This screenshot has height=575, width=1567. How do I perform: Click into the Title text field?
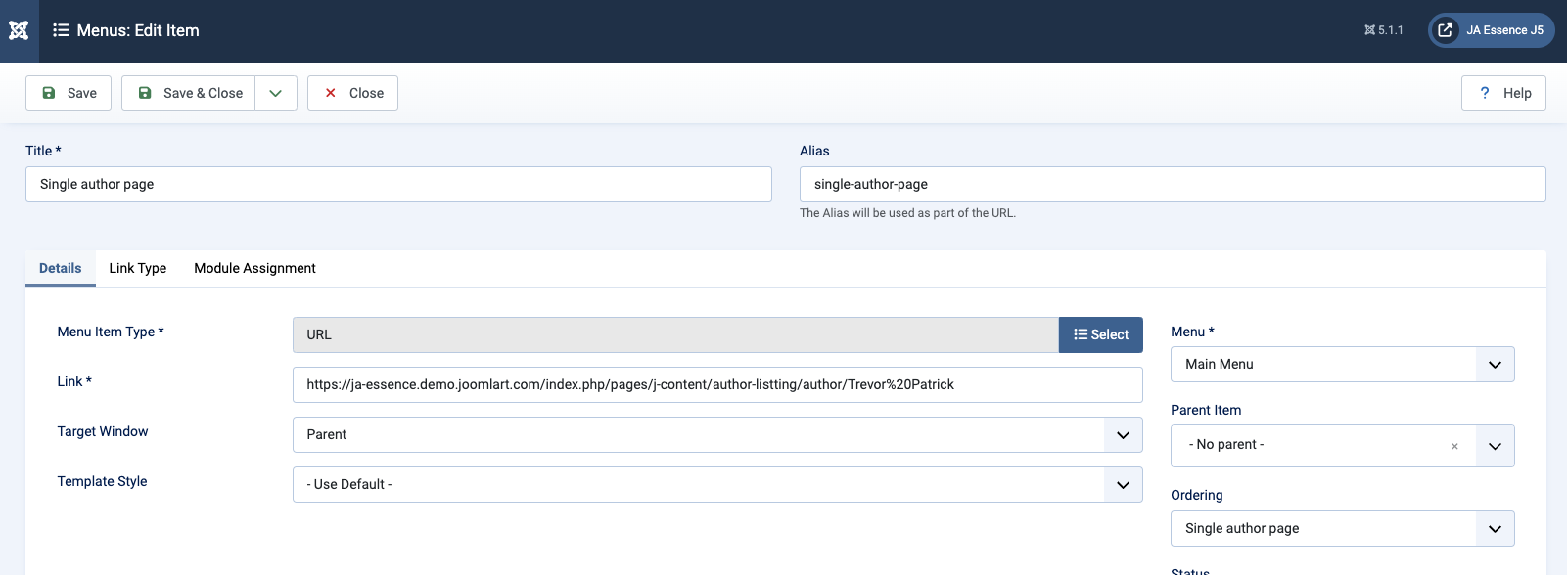tap(398, 184)
